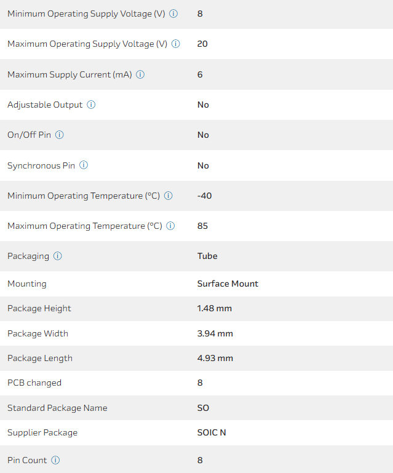Show info for Maximum Supply Current
This screenshot has height=473, width=393.
click(140, 74)
